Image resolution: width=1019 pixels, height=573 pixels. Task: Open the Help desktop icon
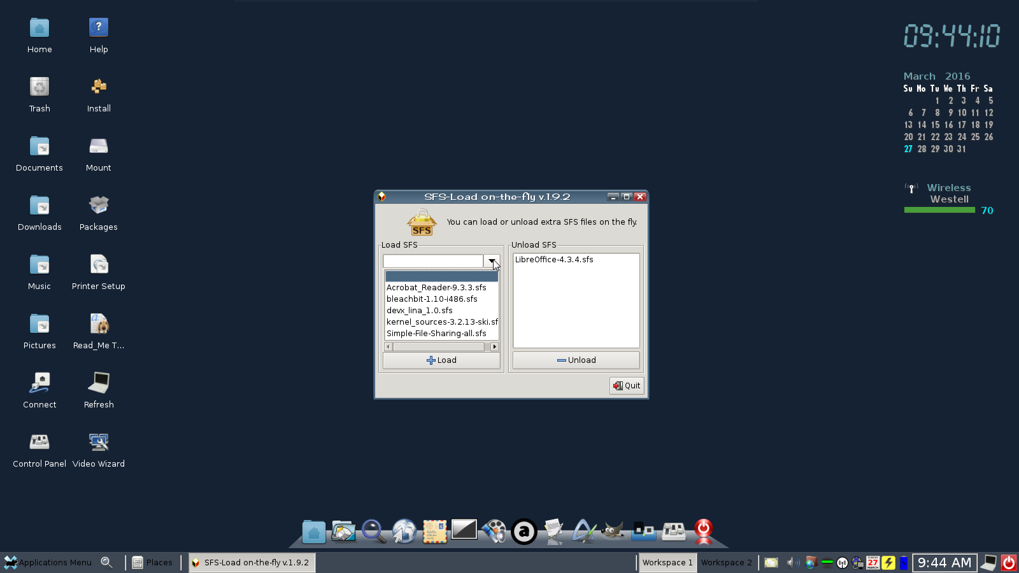tap(99, 36)
